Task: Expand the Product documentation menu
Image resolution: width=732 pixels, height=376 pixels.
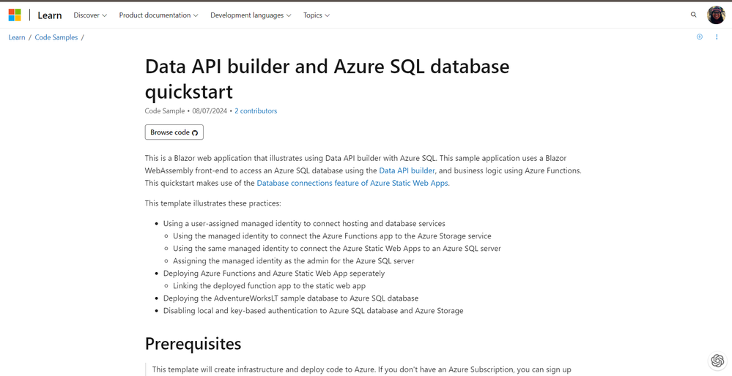Action: pos(158,15)
